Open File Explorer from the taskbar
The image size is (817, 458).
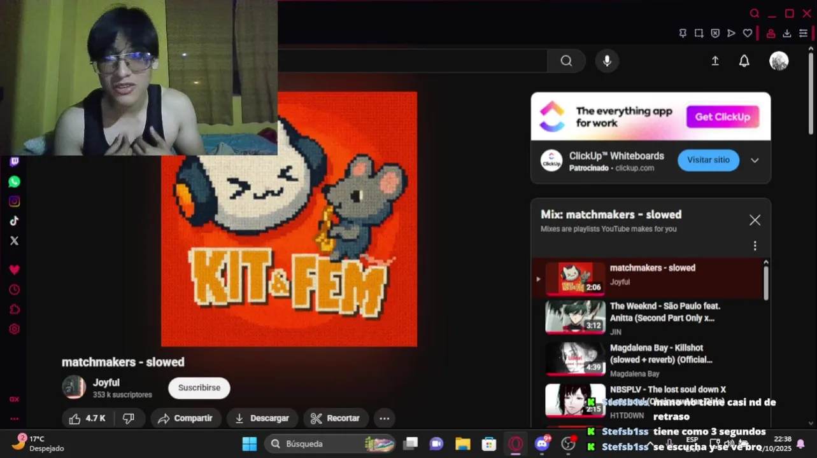tap(463, 443)
